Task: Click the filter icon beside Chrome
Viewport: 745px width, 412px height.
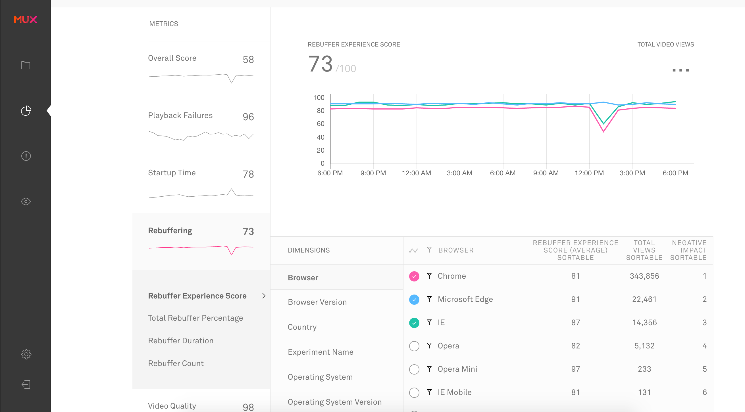Action: pos(429,276)
